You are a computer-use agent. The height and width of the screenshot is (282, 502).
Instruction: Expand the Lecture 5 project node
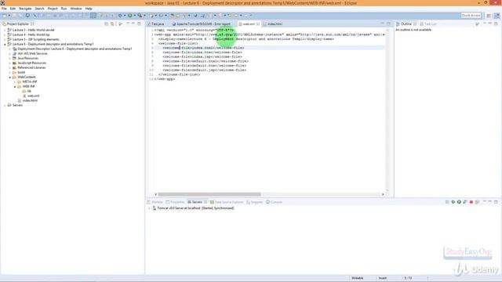(x=5, y=39)
